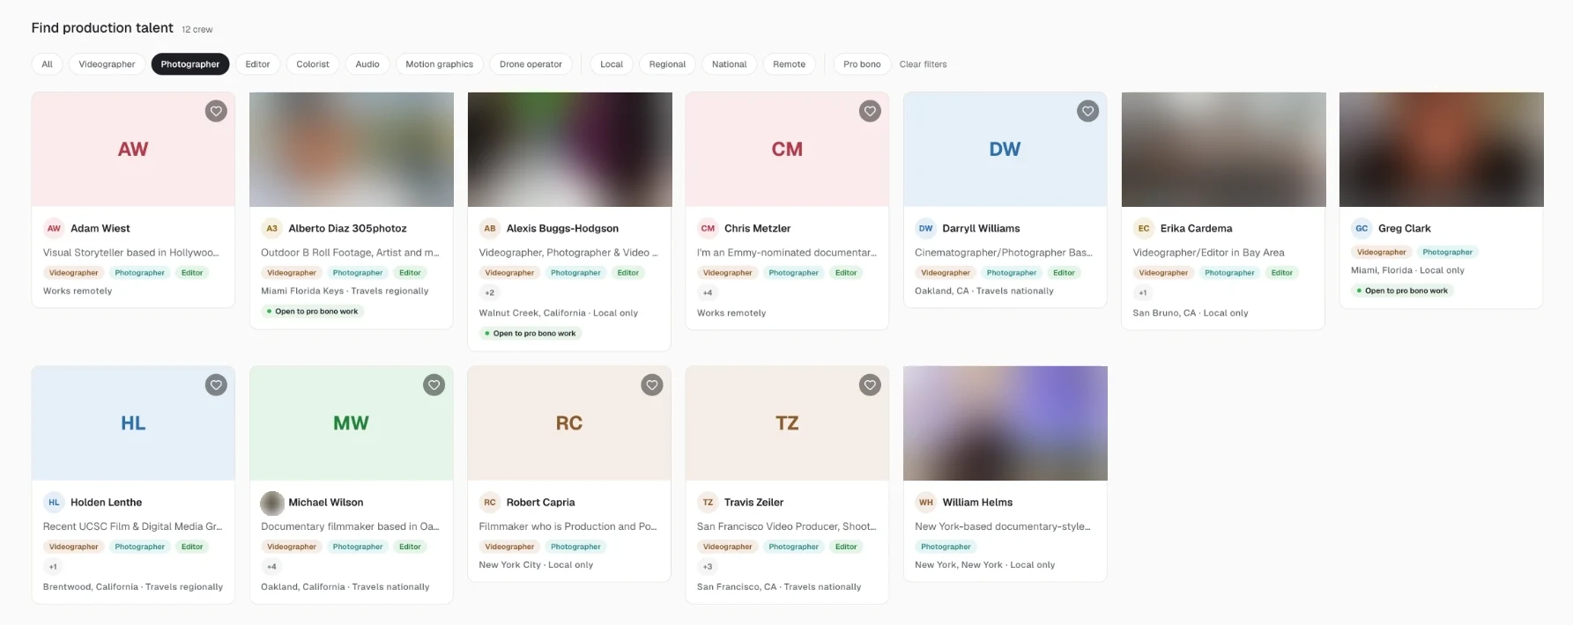
Task: Click 'Visual Storyteller based in Hollywoo...' description
Action: tap(131, 253)
